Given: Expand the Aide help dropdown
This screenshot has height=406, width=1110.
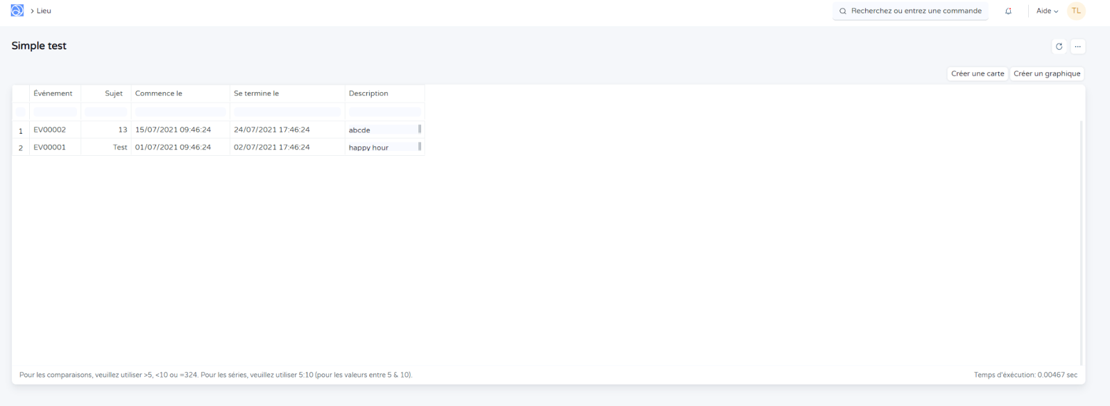Looking at the screenshot, I should 1047,11.
